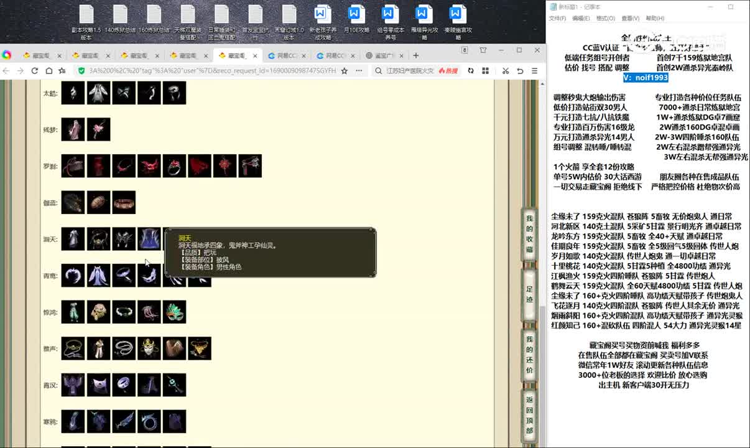Click Notepad line starting 尘缘未了 159克火混队

642,217
